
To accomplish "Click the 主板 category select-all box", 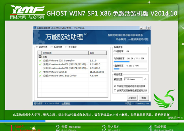I will click(40, 57).
